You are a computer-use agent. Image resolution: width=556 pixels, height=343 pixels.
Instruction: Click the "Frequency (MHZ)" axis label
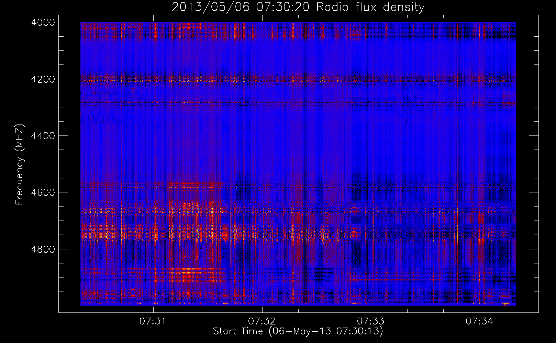pos(20,164)
